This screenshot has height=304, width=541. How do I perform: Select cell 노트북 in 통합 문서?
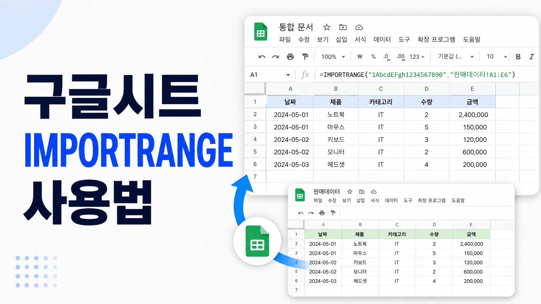pos(336,114)
